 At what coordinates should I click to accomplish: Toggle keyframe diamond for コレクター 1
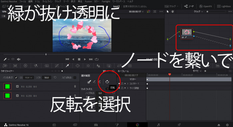point(125,84)
